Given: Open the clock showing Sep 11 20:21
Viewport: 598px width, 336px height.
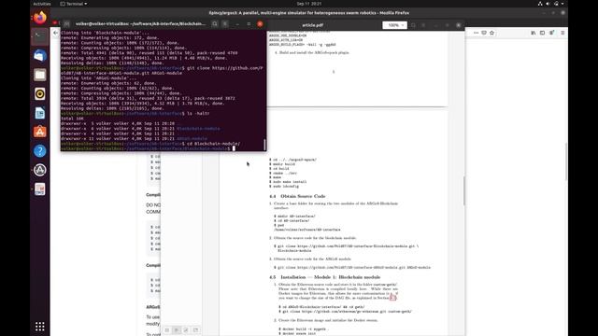Looking at the screenshot, I should pyautogui.click(x=309, y=4).
